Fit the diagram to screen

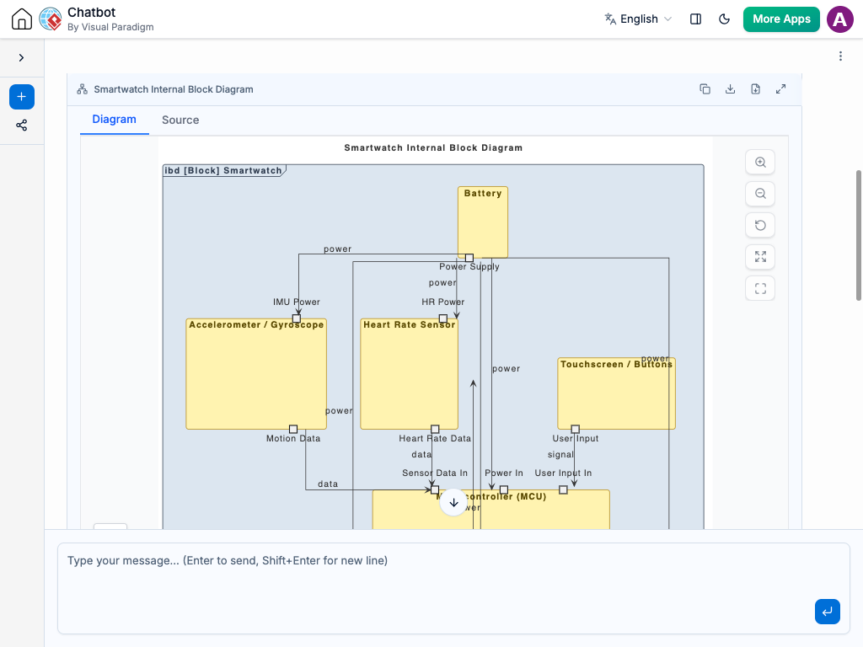760,257
